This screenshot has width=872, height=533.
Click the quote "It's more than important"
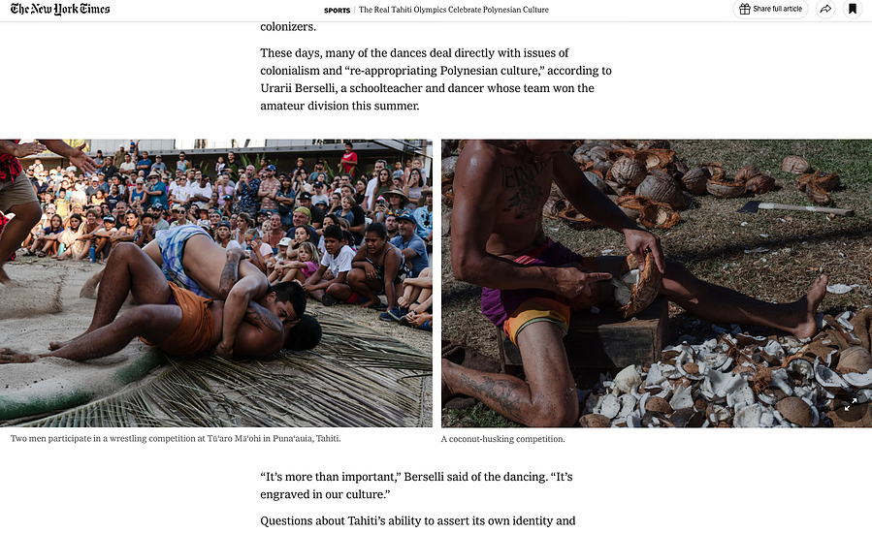pyautogui.click(x=416, y=486)
